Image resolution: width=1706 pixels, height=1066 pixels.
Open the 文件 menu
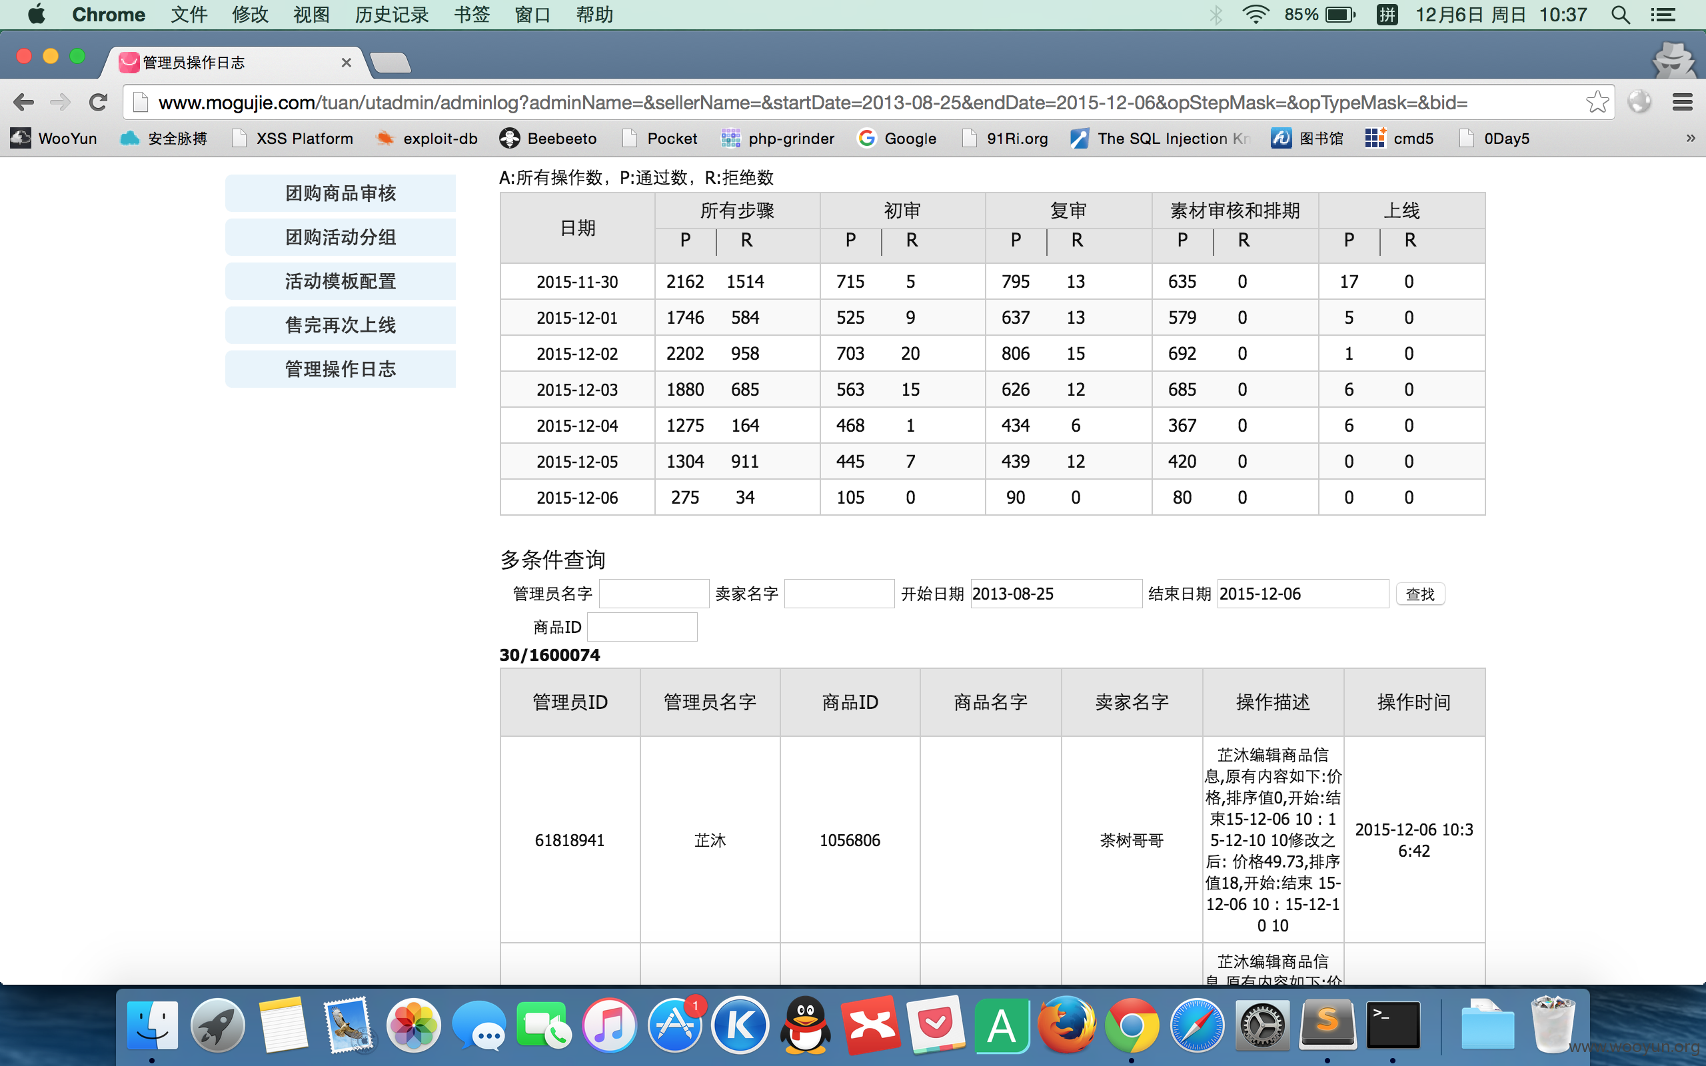189,15
